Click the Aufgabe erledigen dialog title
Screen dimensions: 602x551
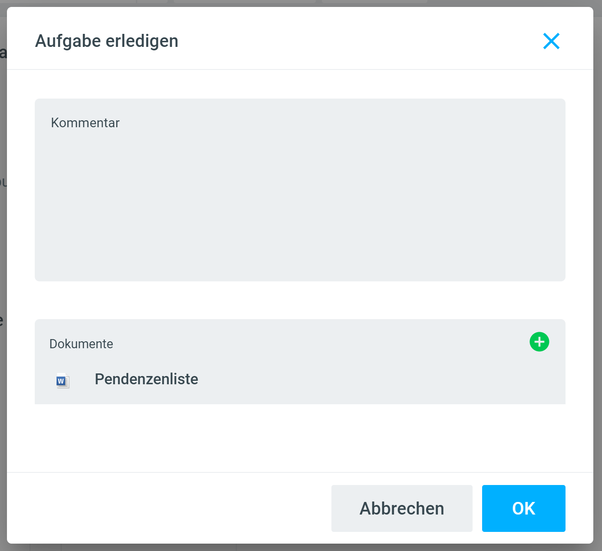(x=107, y=41)
